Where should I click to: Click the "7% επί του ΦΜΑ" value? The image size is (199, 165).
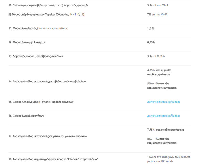click(157, 14)
